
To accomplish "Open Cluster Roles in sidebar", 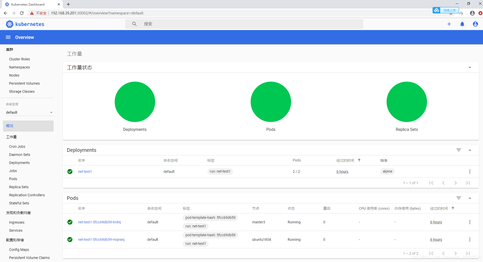I will (x=19, y=59).
